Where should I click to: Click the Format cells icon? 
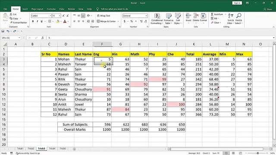pyautogui.click(x=203, y=16)
